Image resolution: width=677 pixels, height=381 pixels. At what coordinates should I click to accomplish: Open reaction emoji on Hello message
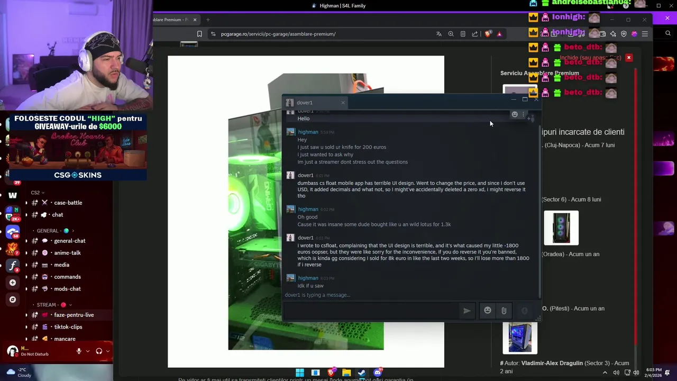tap(515, 114)
